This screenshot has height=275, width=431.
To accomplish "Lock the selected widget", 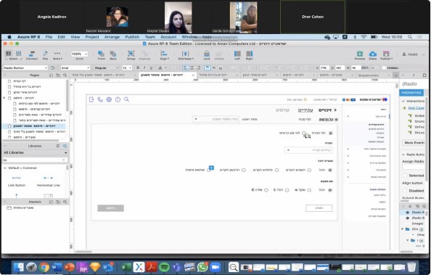I will tap(207, 55).
